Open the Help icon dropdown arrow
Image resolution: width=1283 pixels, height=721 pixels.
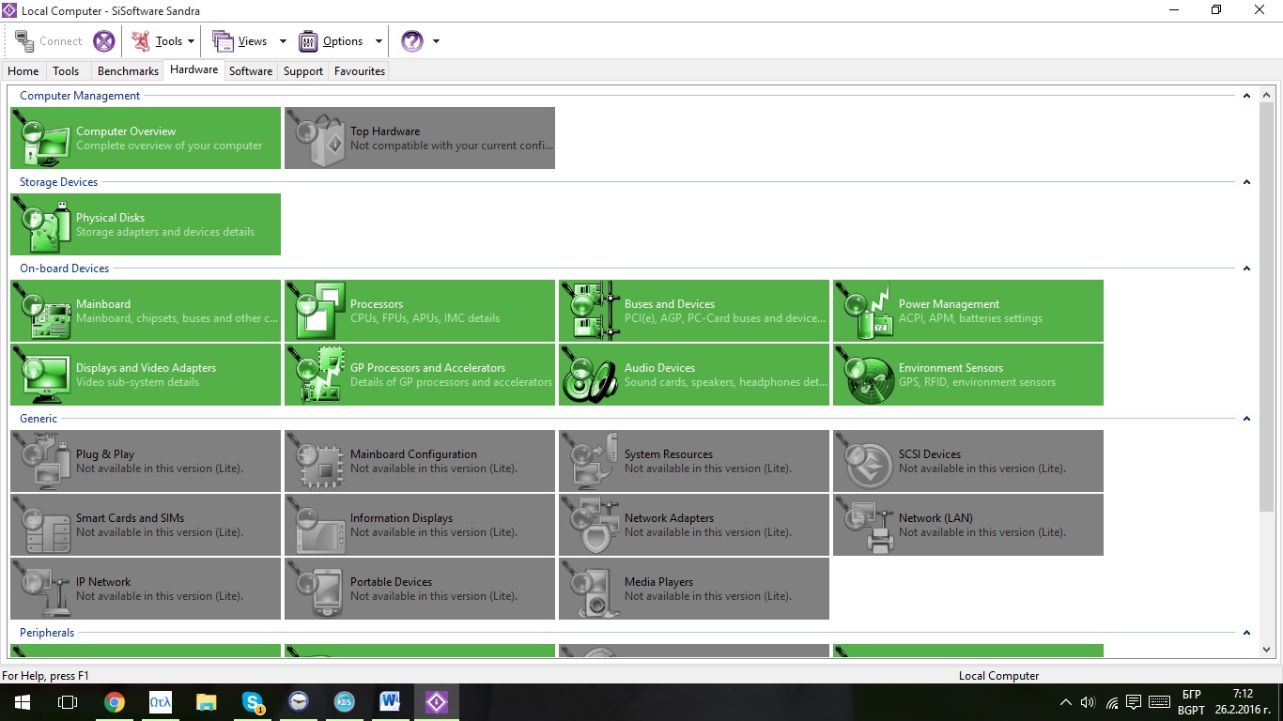pos(436,41)
